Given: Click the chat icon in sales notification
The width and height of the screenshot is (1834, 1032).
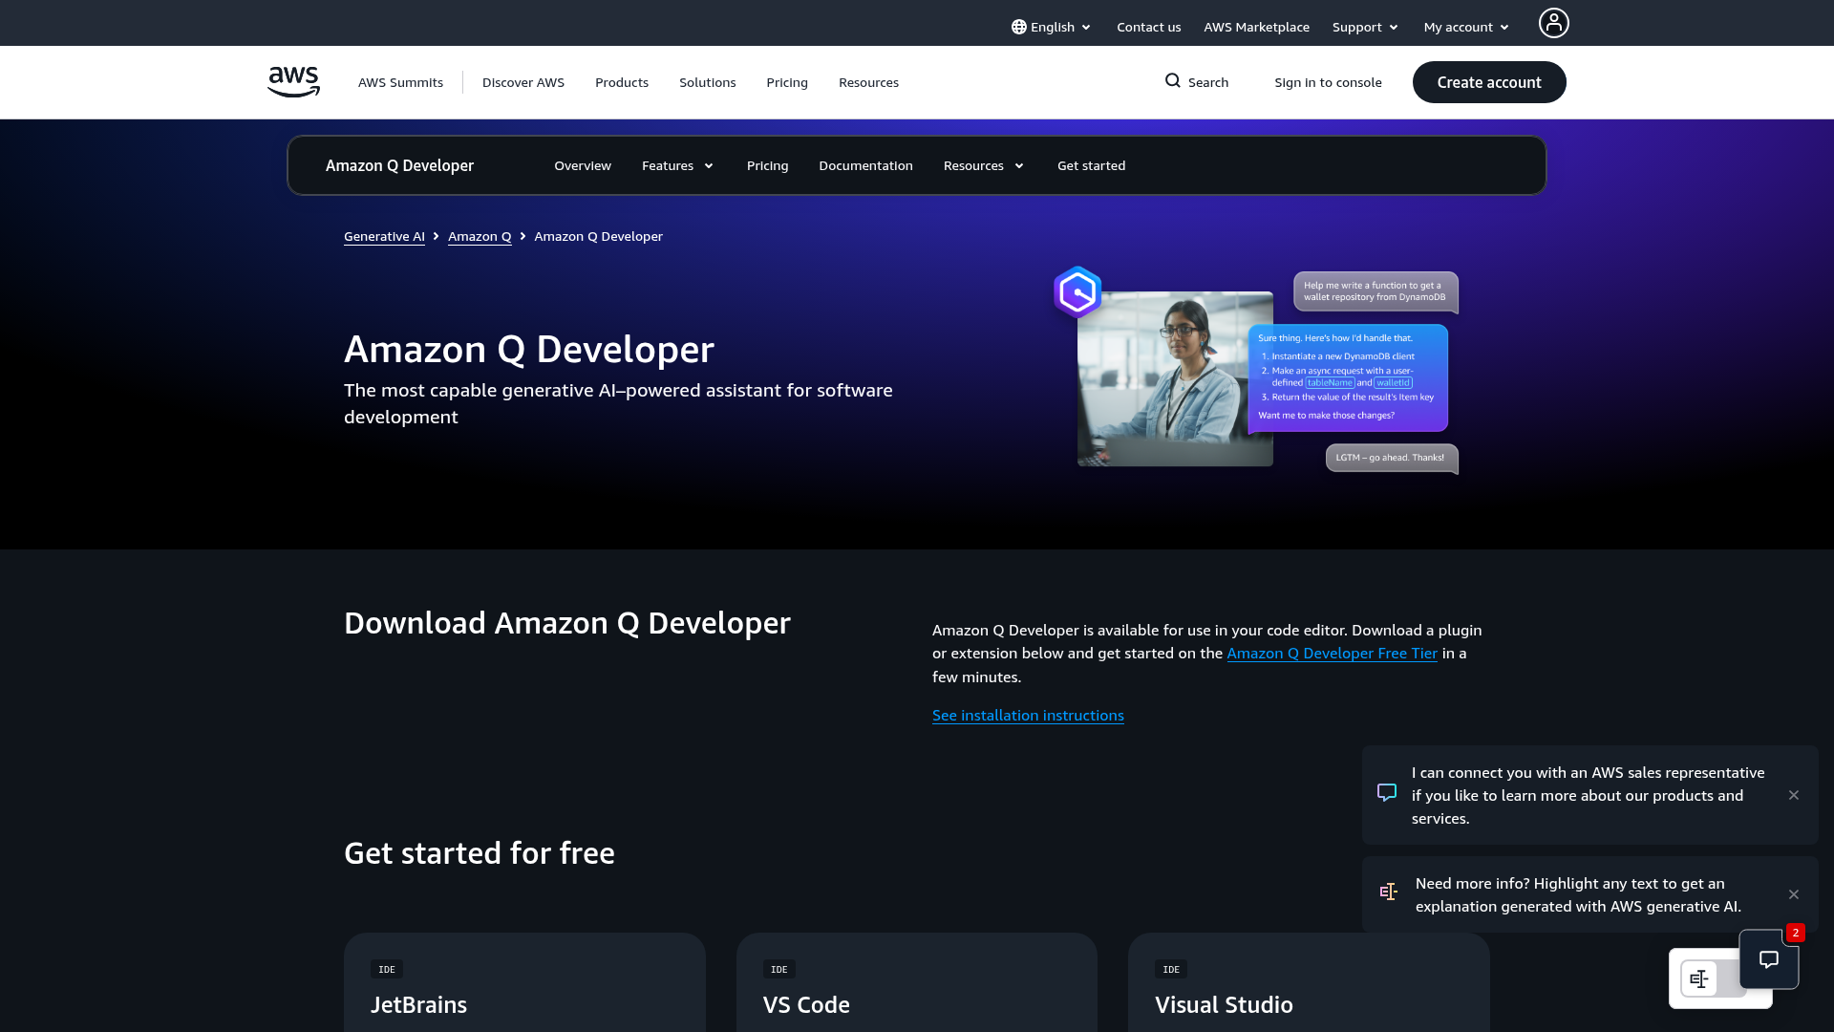Looking at the screenshot, I should point(1387,792).
